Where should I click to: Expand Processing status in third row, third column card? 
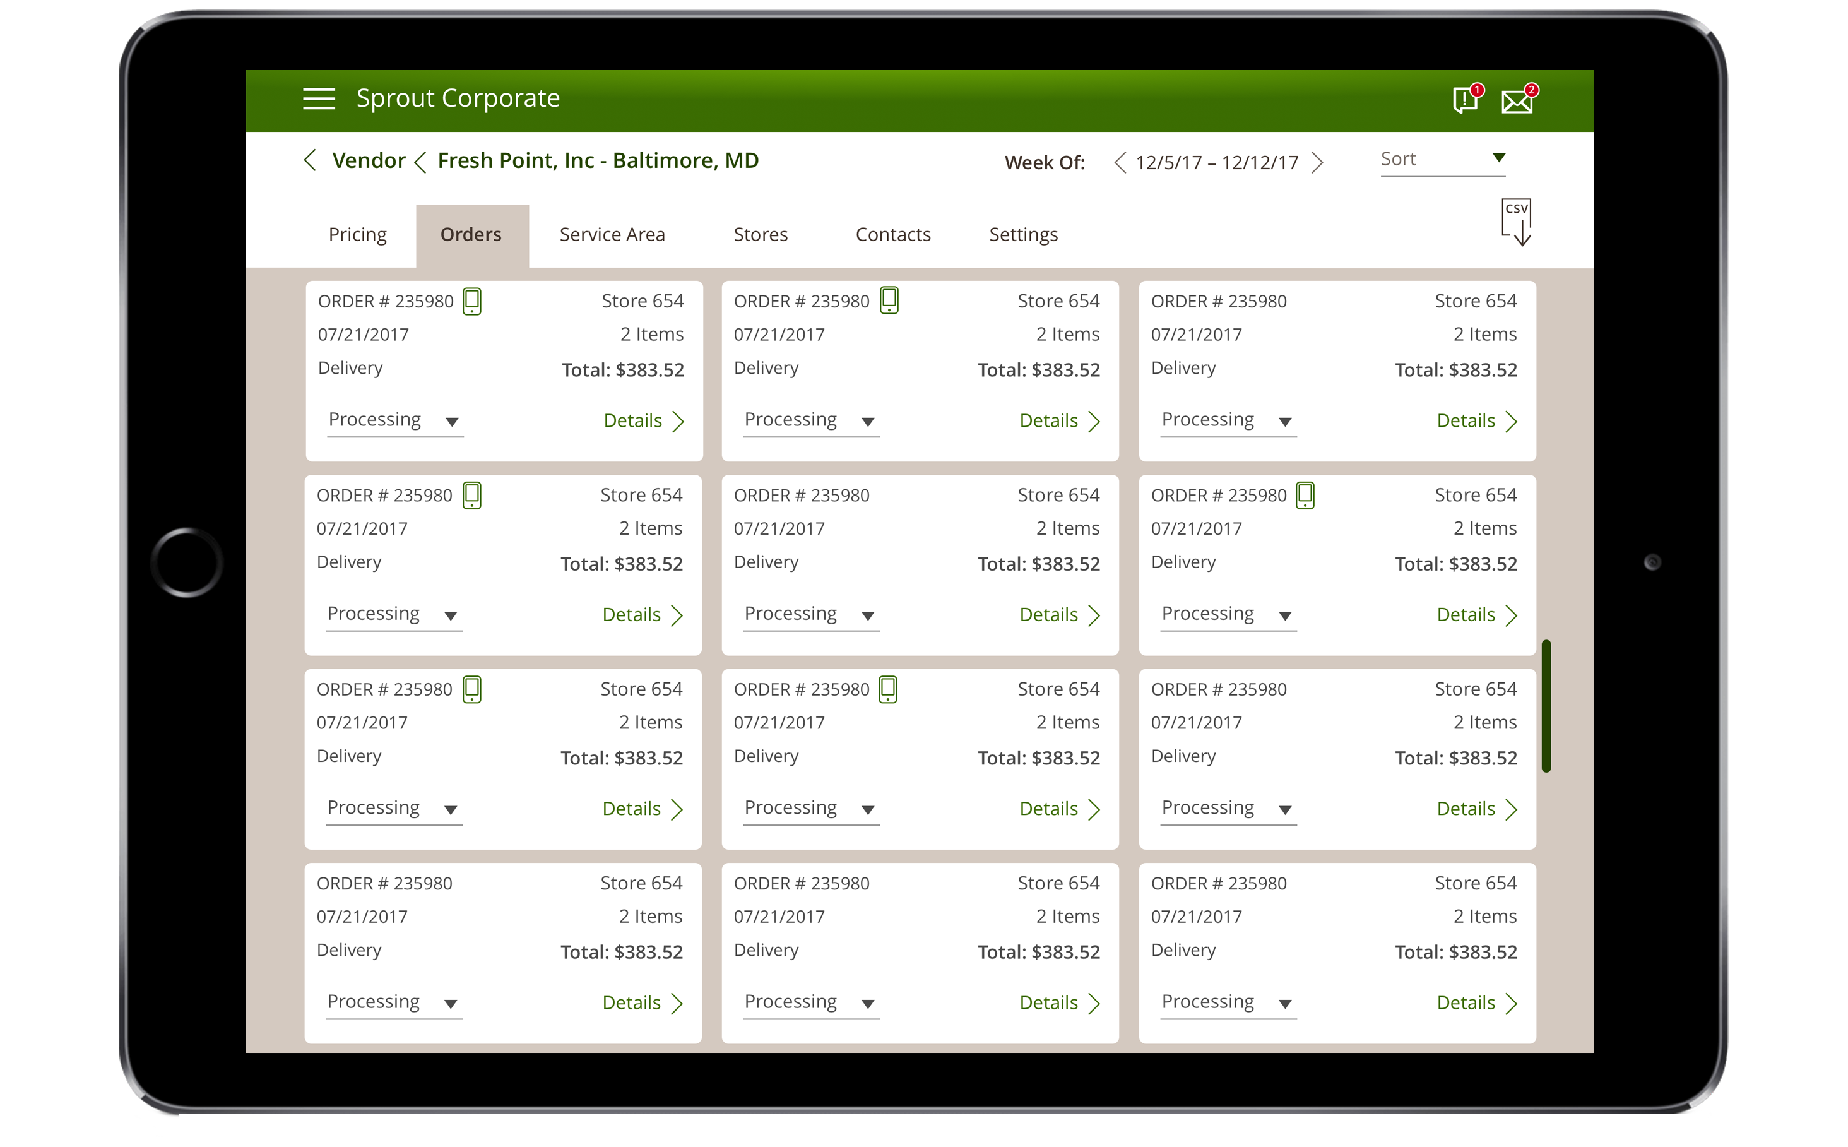[1228, 809]
